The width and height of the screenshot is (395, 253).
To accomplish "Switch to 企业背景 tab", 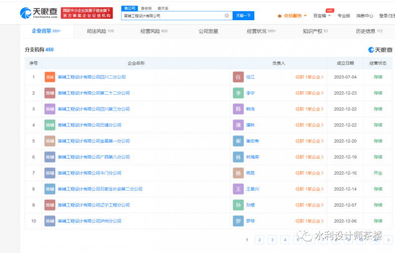I will pyautogui.click(x=46, y=31).
